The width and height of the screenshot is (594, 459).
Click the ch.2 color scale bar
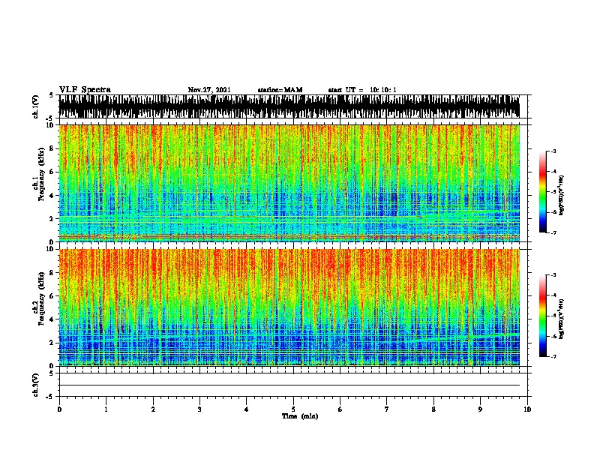pos(543,316)
